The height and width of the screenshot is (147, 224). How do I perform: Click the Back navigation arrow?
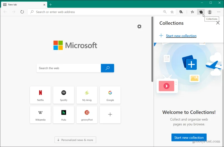pyautogui.click(x=5, y=12)
